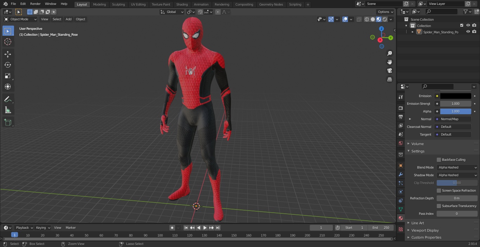Adjust the Emission Strength slider

(x=455, y=104)
